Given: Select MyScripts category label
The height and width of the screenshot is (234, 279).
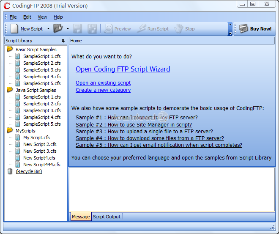Looking at the screenshot, I should click(26, 131).
